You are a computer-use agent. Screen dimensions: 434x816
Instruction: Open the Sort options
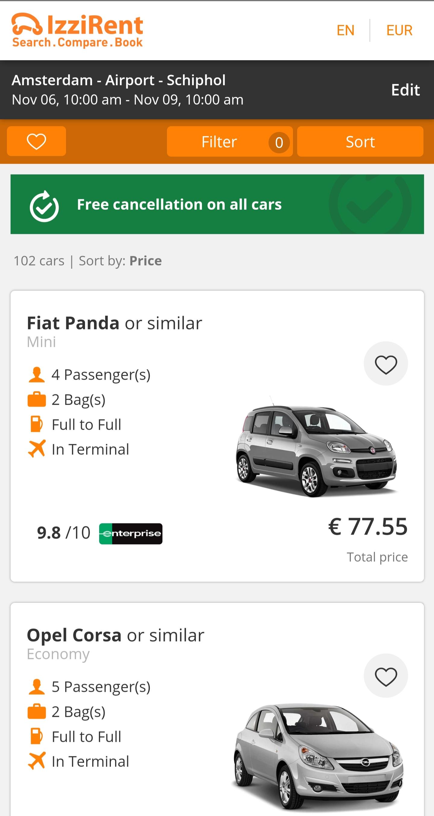pyautogui.click(x=360, y=142)
